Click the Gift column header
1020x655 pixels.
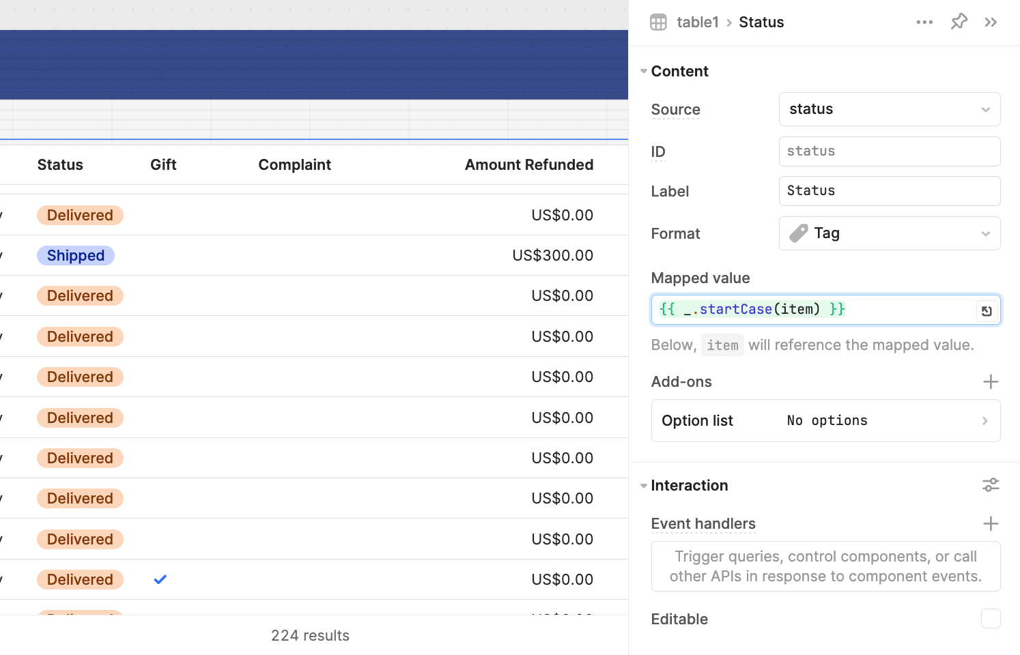(163, 164)
